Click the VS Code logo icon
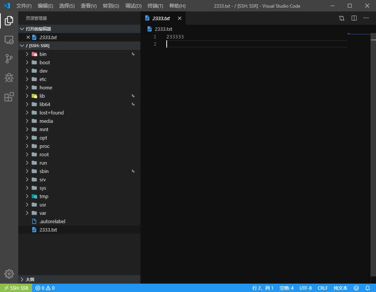 (7, 6)
